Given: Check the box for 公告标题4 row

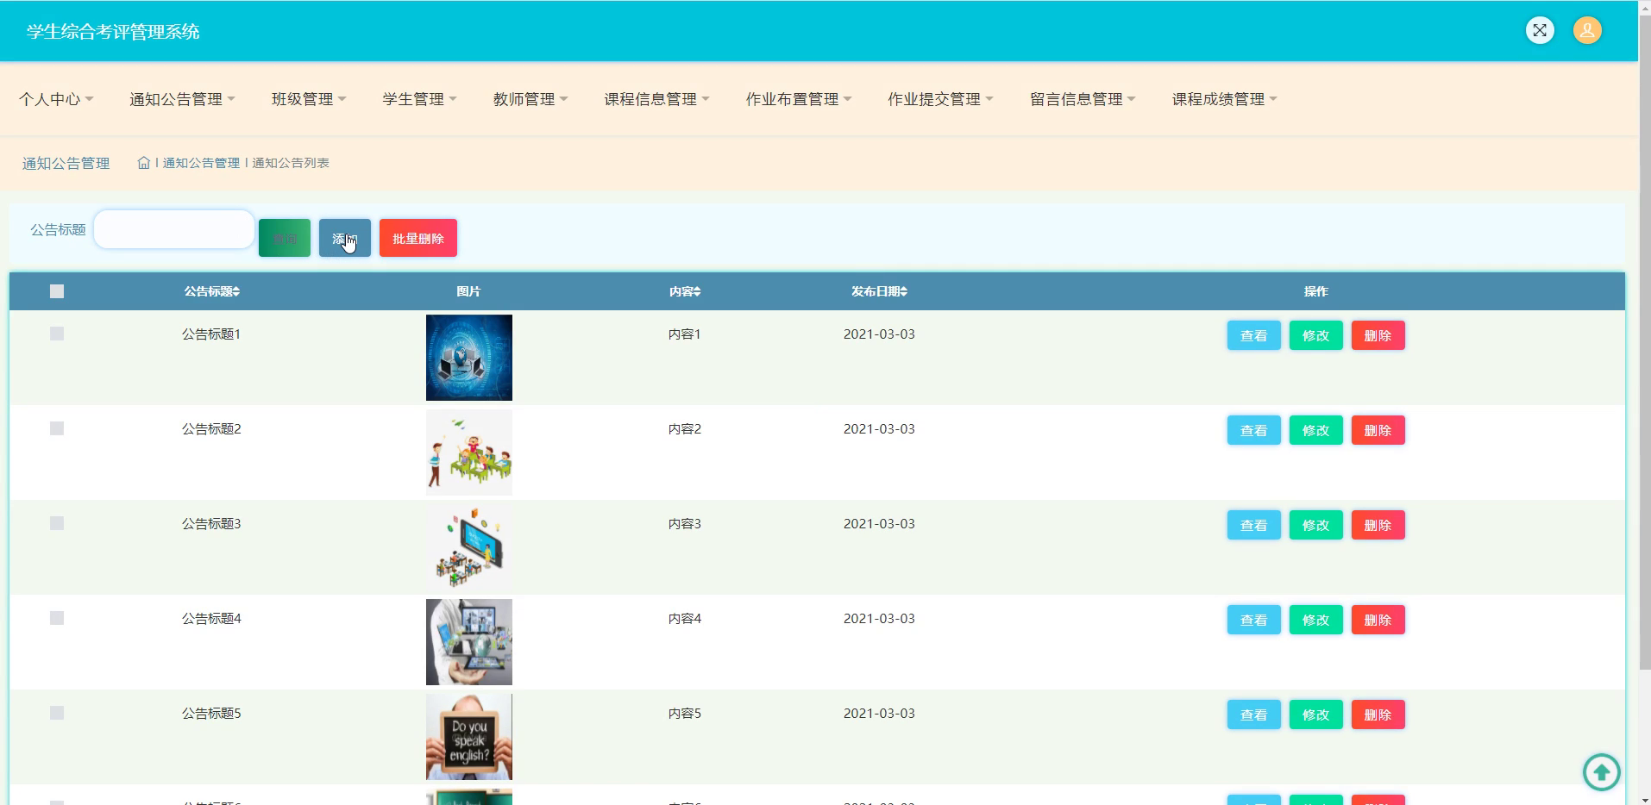Looking at the screenshot, I should click(57, 618).
